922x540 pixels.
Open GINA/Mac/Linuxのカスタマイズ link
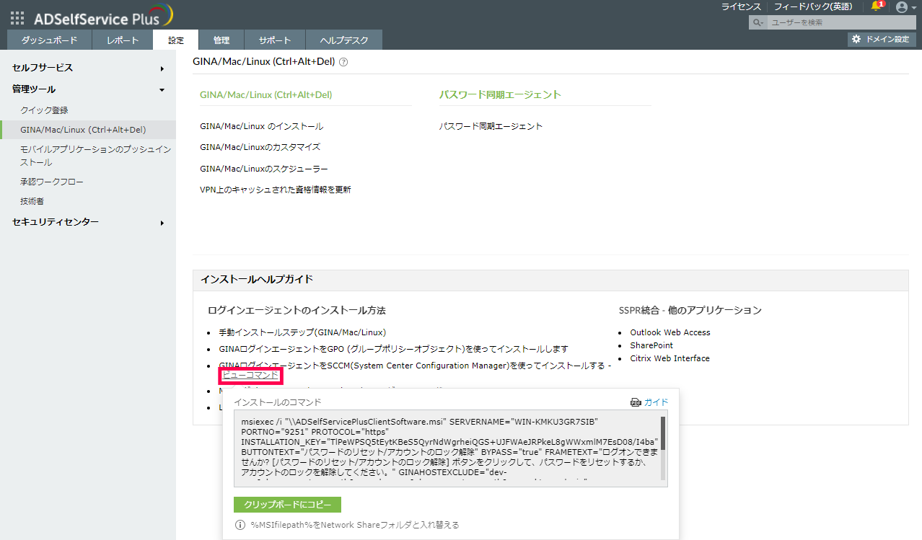point(260,147)
